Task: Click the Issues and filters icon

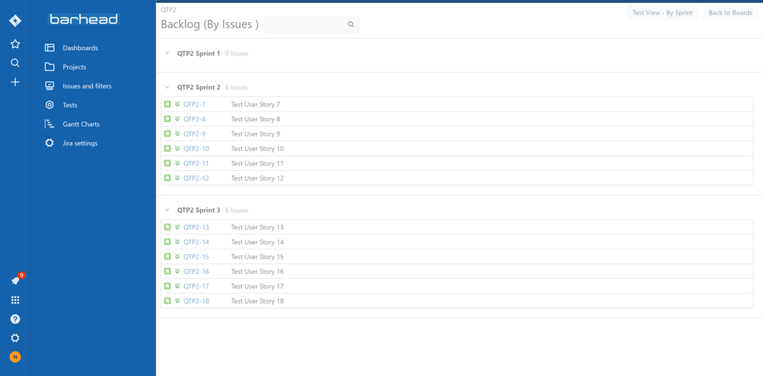Action: pos(49,86)
